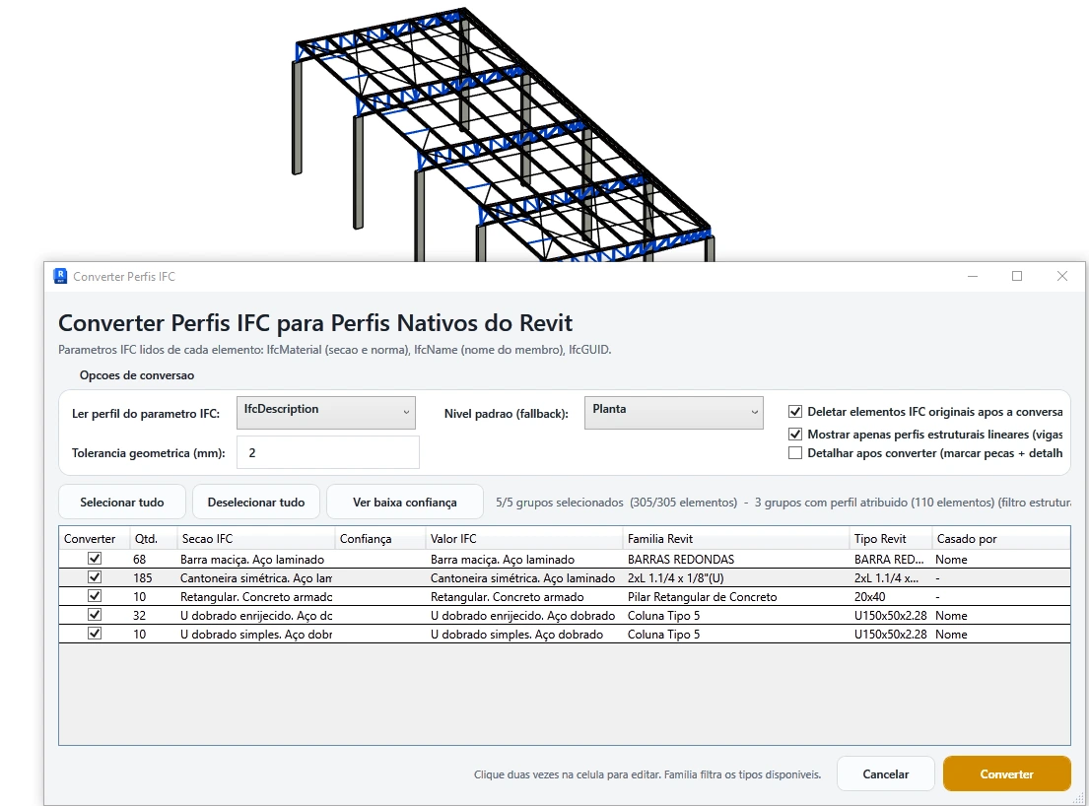Click the Revit app icon in title bar
Image resolution: width=1089 pixels, height=806 pixels.
60,276
